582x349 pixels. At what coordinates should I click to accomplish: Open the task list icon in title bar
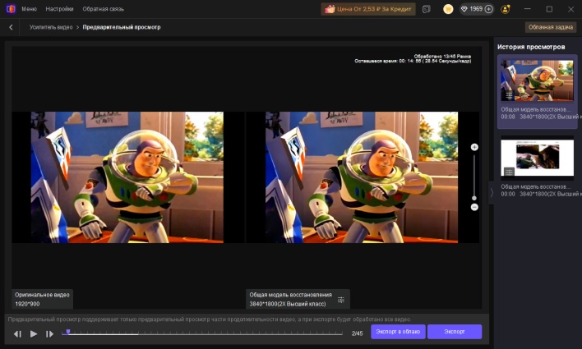[427, 9]
